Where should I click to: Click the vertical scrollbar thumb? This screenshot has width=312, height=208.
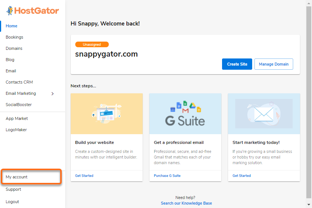pyautogui.click(x=309, y=102)
